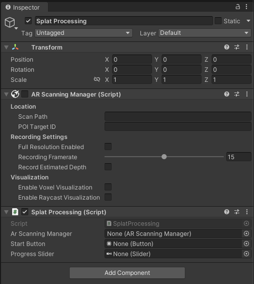Open the Inspector tab's three-dot menu

(246, 7)
